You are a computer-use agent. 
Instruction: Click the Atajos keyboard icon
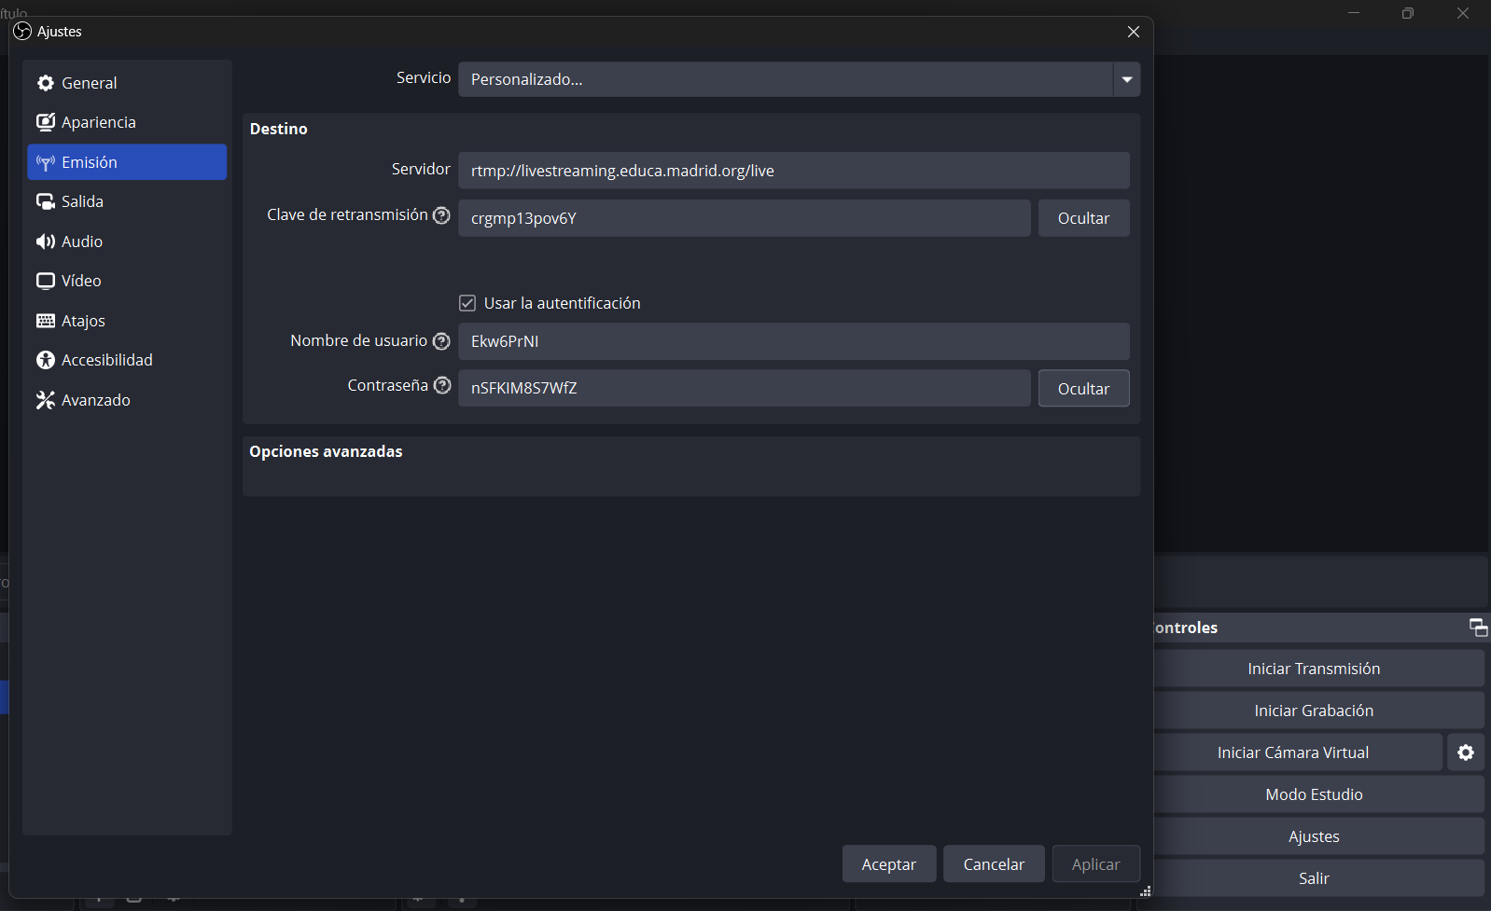(x=45, y=321)
